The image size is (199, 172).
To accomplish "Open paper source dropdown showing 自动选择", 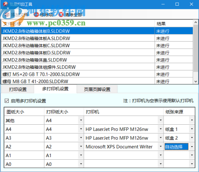I will pos(192,146).
